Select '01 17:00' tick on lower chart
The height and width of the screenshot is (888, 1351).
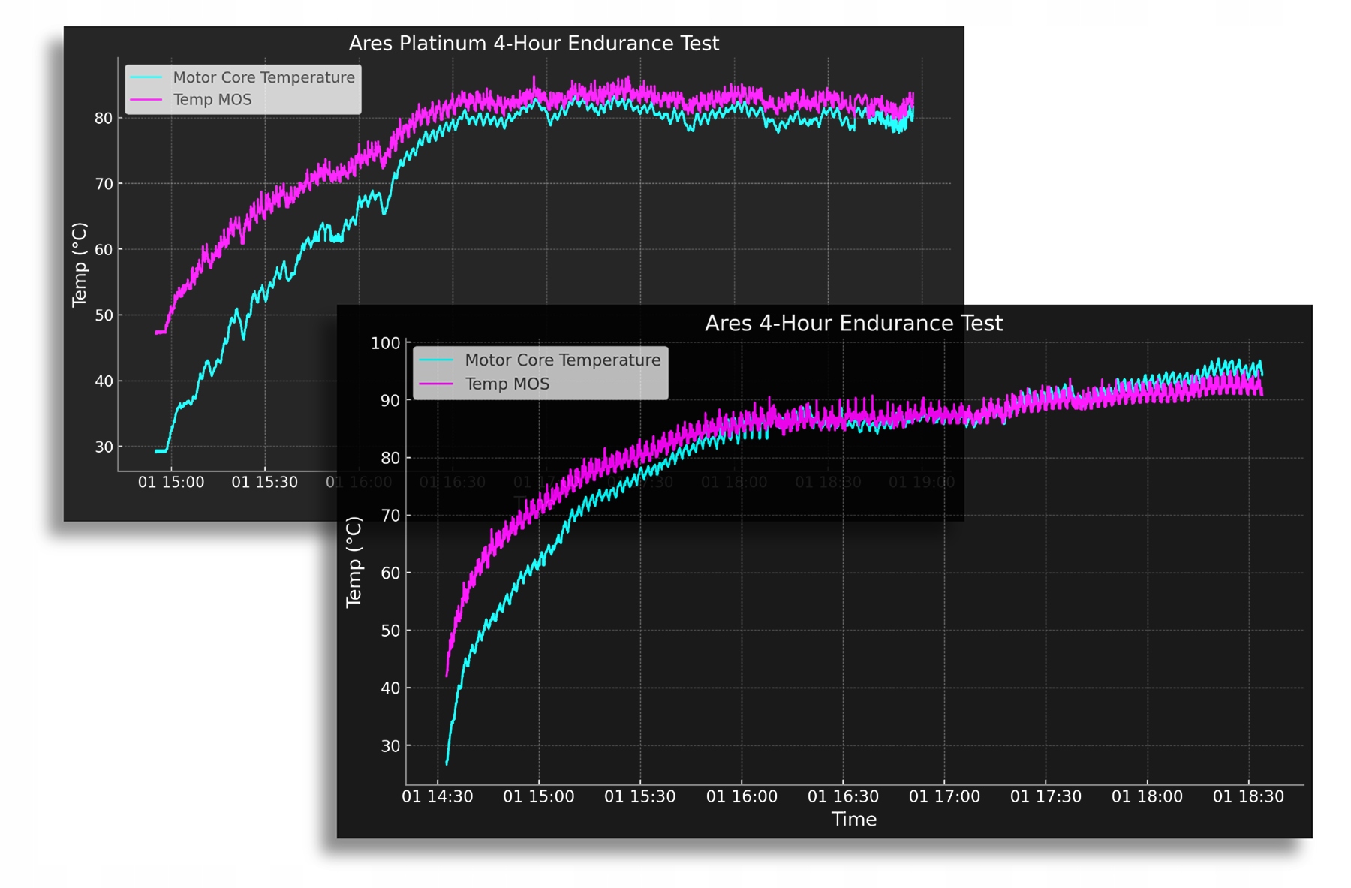944,796
